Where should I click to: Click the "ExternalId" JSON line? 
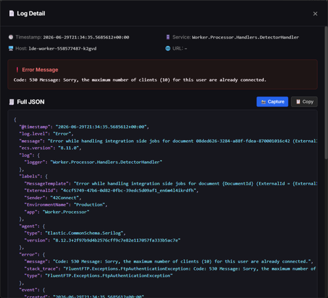click(112, 191)
